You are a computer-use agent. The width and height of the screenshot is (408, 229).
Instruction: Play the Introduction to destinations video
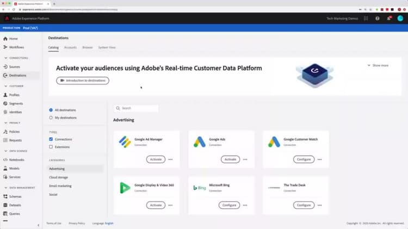[83, 81]
